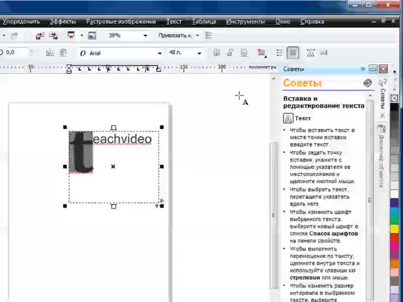Expand the application launcher dropdown arrow
Screen dimensions: 403x302
pos(82,35)
